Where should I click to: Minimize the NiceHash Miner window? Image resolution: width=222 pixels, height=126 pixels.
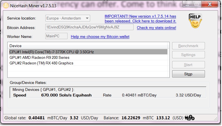point(187,4)
